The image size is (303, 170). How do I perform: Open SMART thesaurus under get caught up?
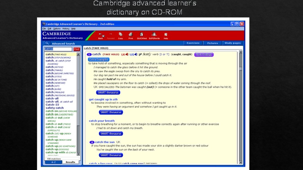(x=111, y=112)
